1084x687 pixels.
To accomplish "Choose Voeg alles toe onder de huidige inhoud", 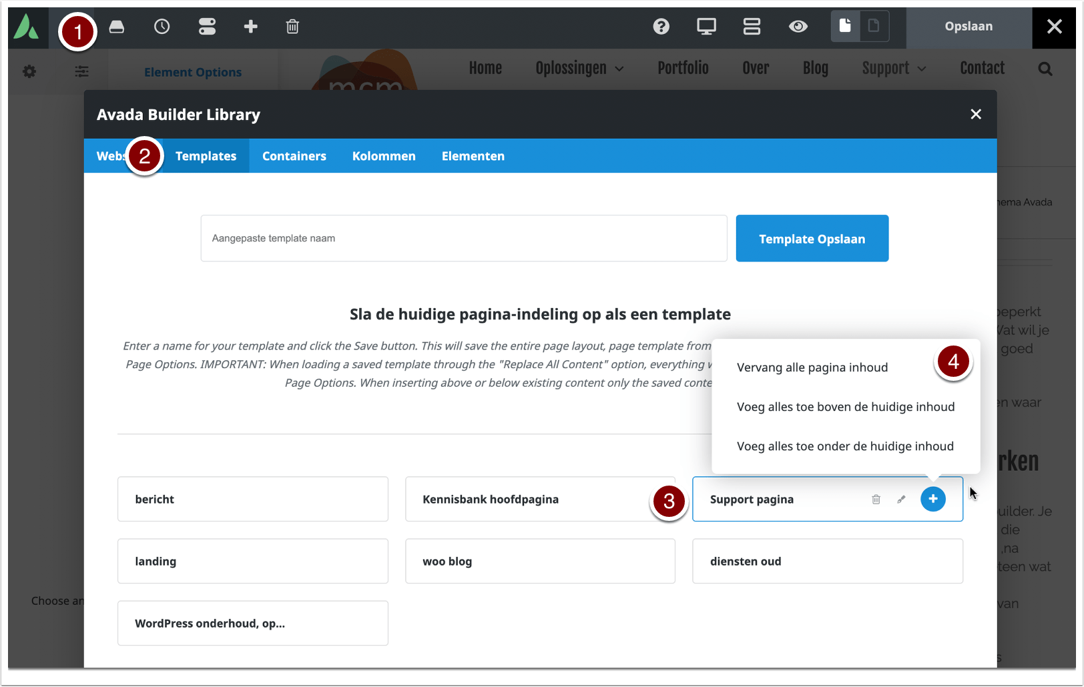I will click(845, 446).
